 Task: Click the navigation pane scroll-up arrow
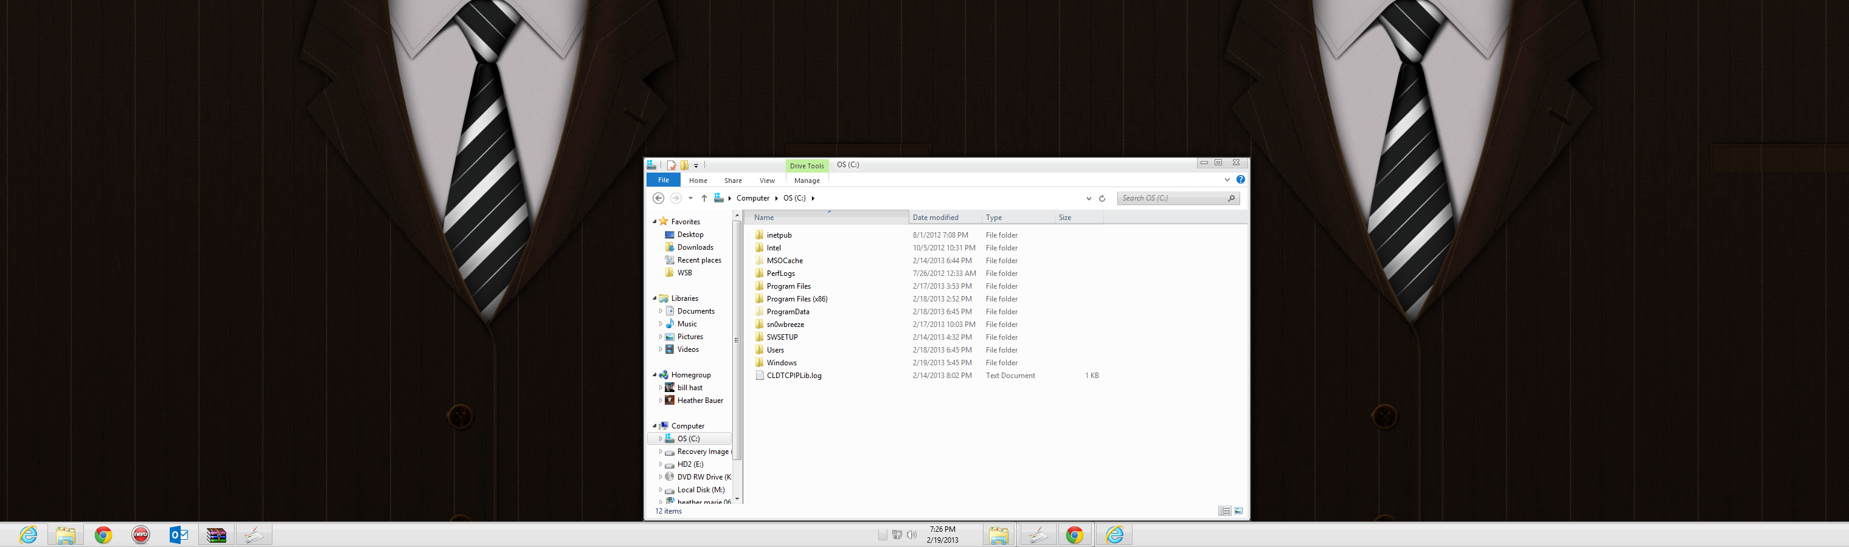point(737,215)
